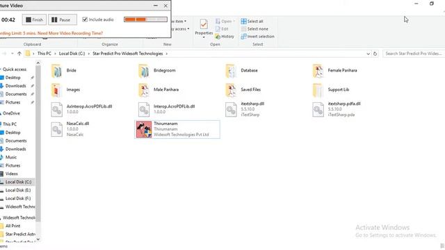Click This PC in the address breadcrumb

point(44,53)
